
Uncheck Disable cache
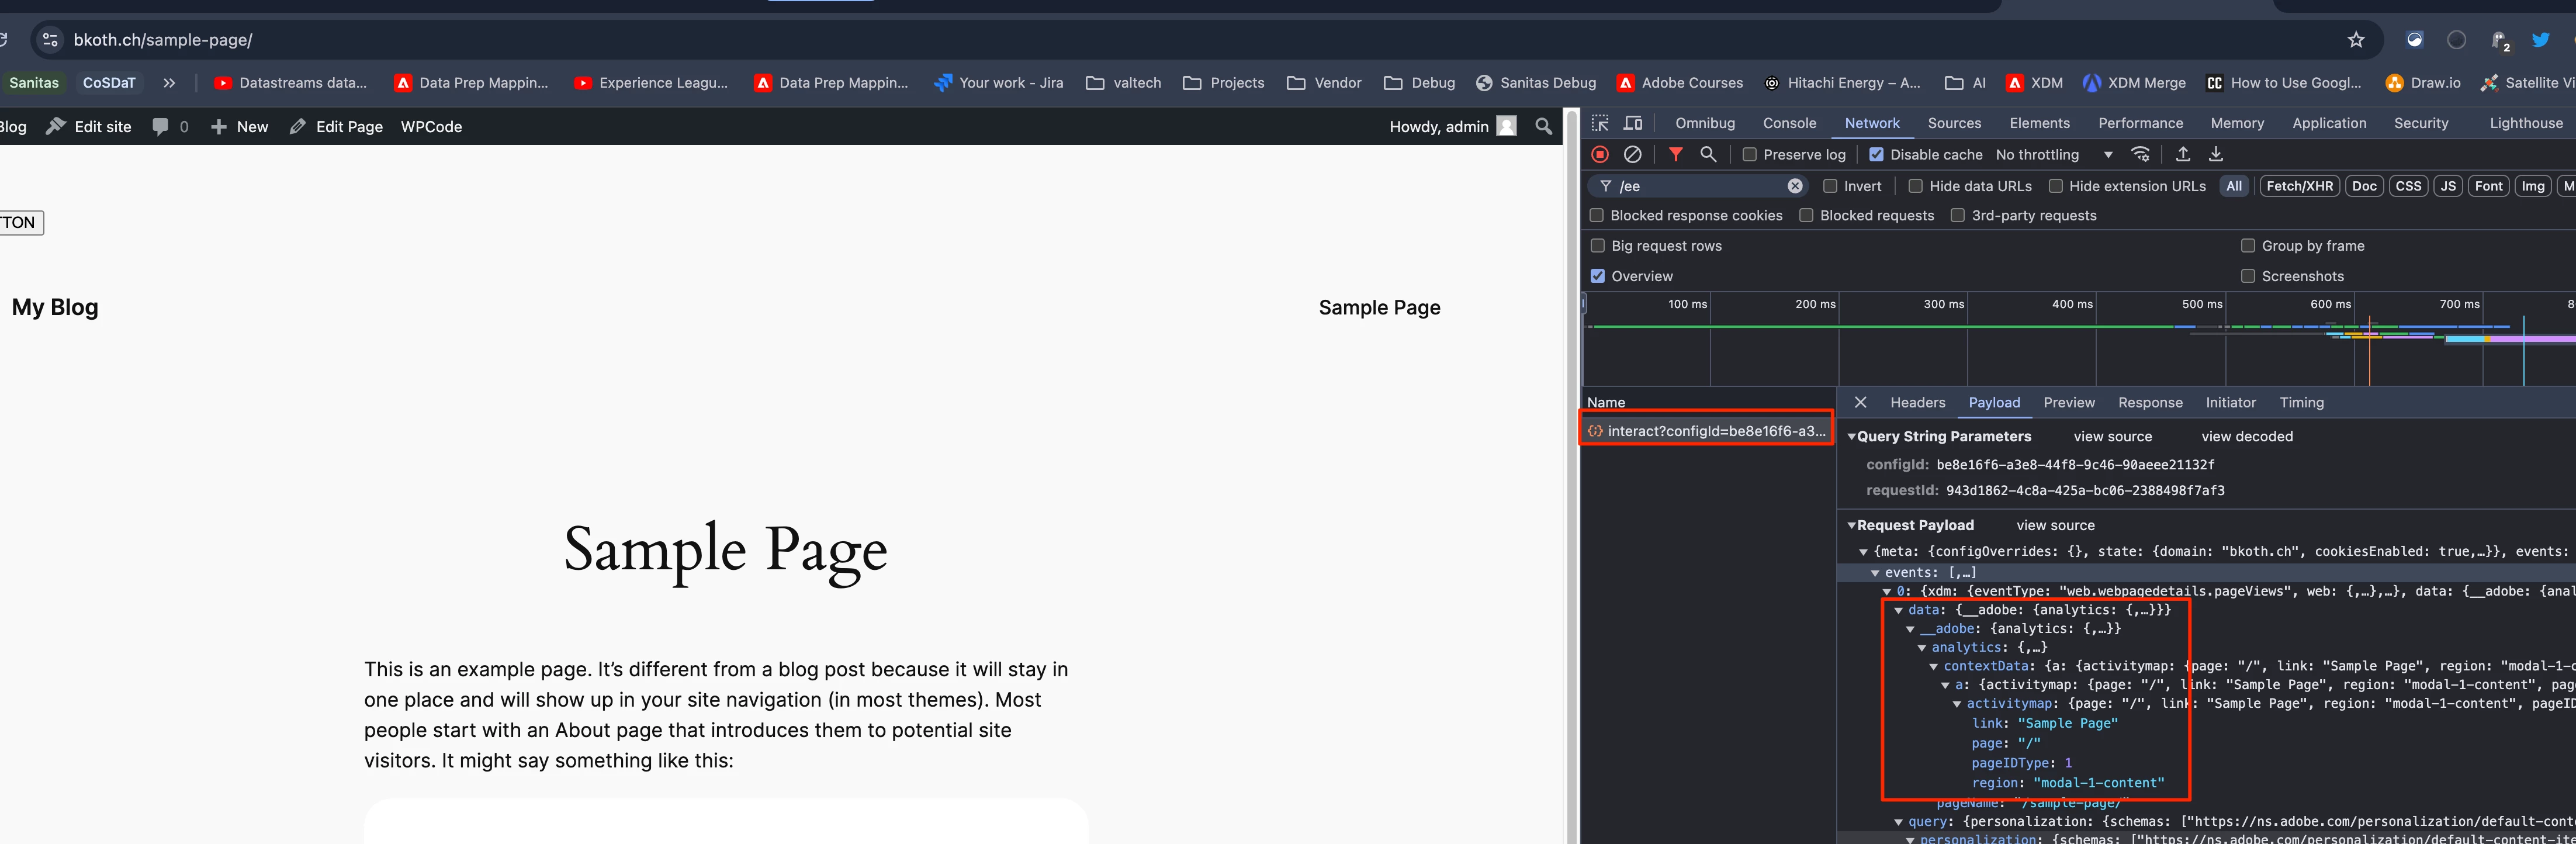[1876, 155]
